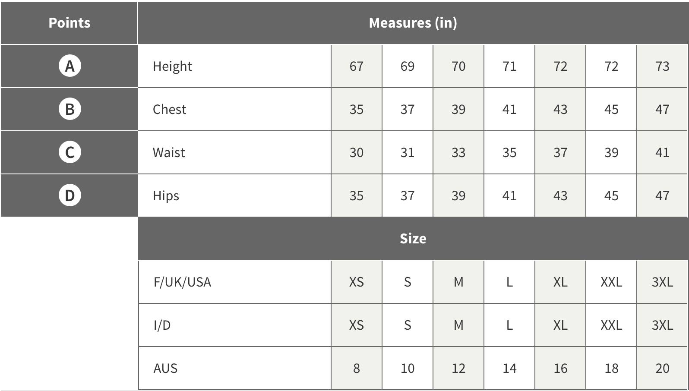
Task: Select the Waist row label
Action: coord(169,152)
